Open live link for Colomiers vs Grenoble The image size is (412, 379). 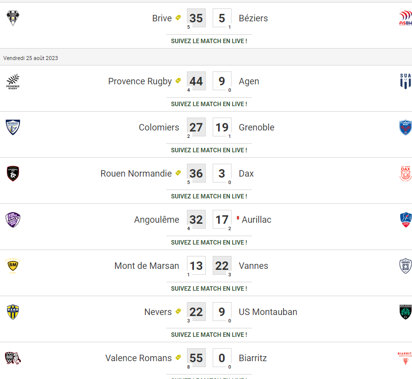tap(209, 150)
